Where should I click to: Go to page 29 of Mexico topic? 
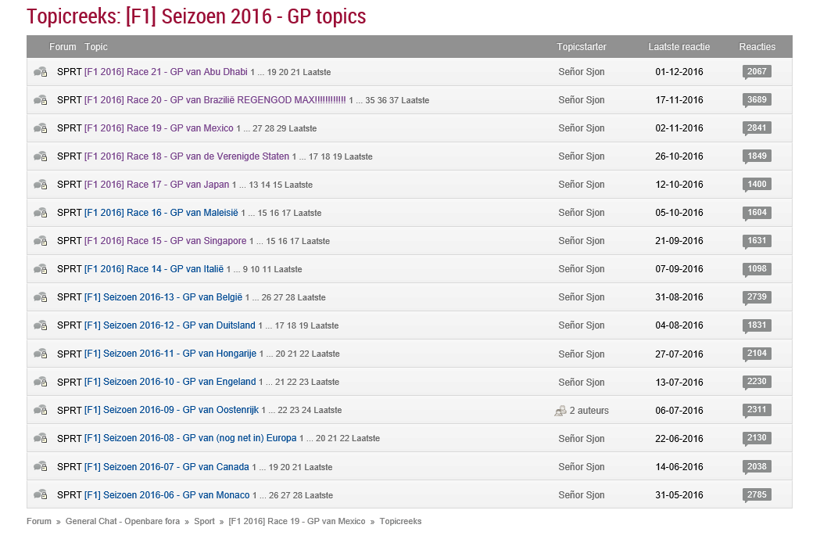tap(281, 129)
